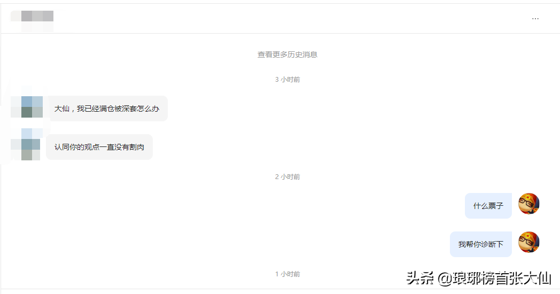This screenshot has height=294, width=560.
Task: Click the 2 小时前 timestamp label
Action: coord(287,176)
